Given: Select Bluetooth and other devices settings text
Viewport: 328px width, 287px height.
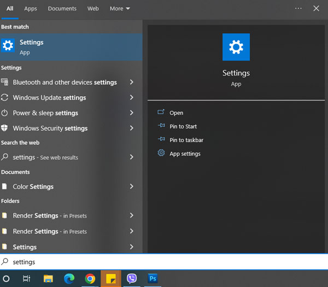Looking at the screenshot, I should click(65, 83).
